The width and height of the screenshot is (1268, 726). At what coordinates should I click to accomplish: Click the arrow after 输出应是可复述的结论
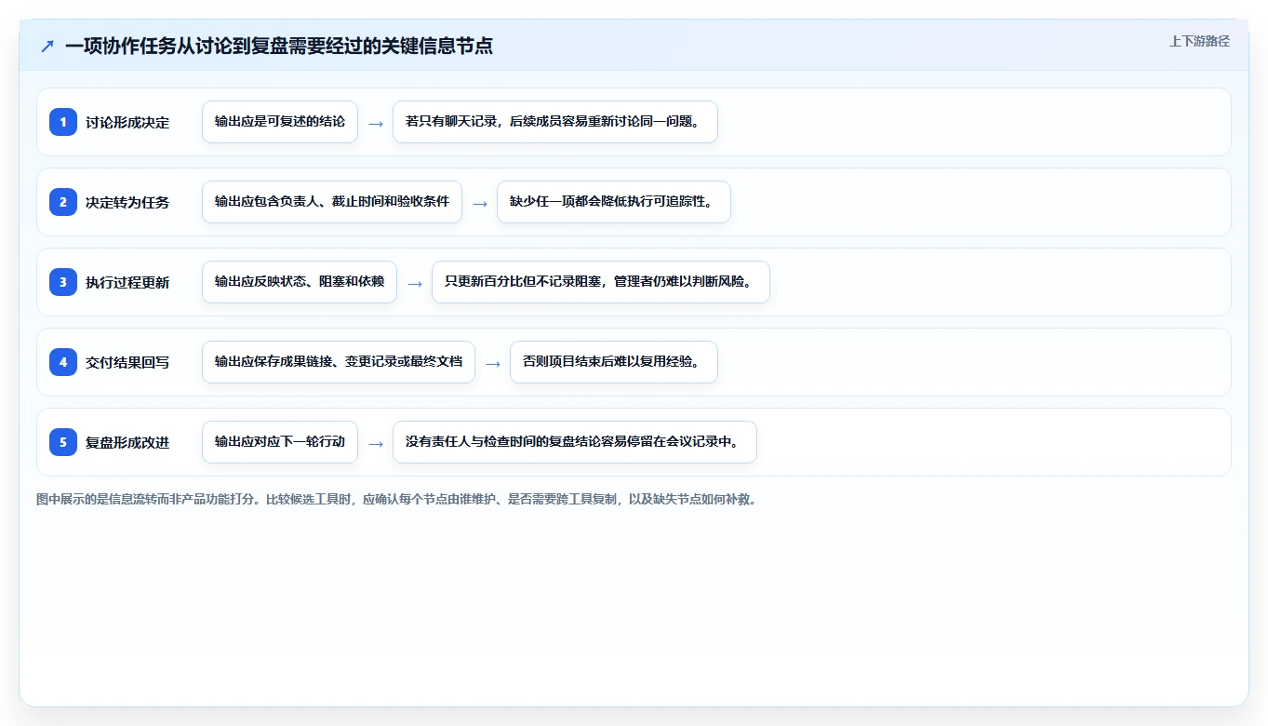tap(376, 123)
